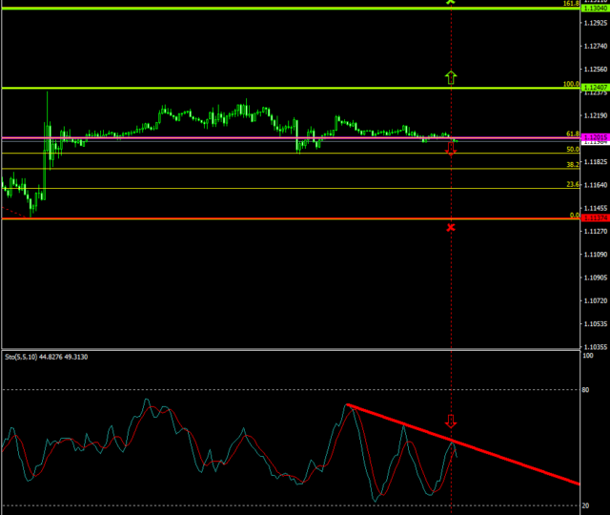Click the red down arrow on price chart
Viewport: 610px width, 515px height.
pyautogui.click(x=451, y=150)
